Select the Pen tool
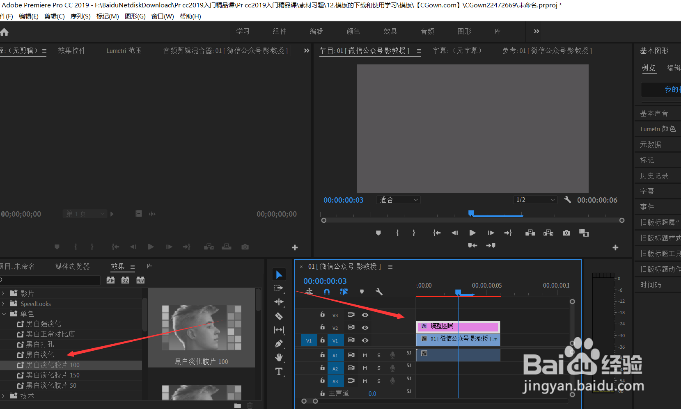Viewport: 681px width, 409px height. coord(279,344)
